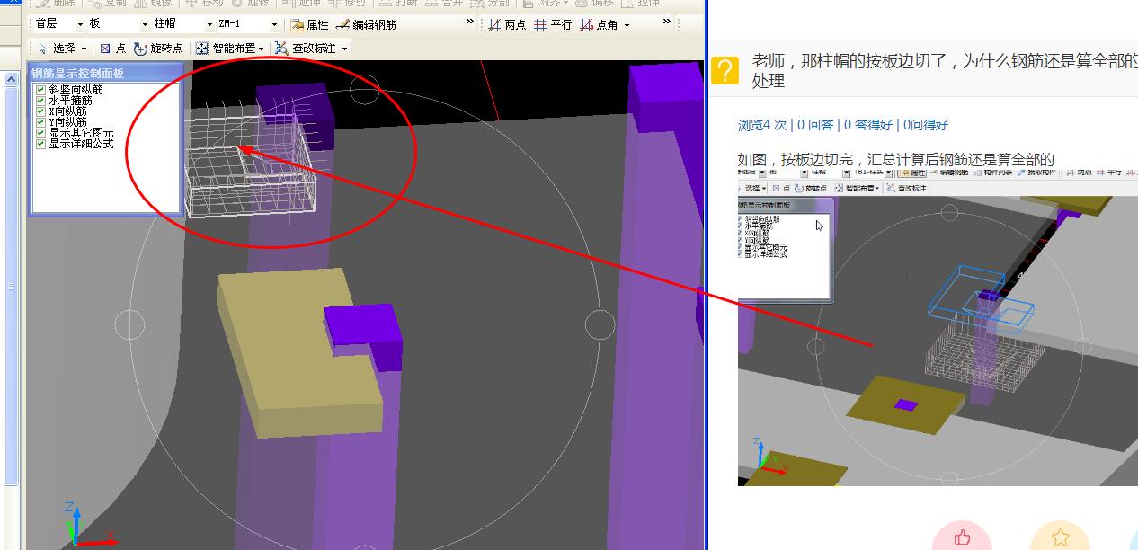Toggle the 水平箍筋 checkbox

click(40, 102)
